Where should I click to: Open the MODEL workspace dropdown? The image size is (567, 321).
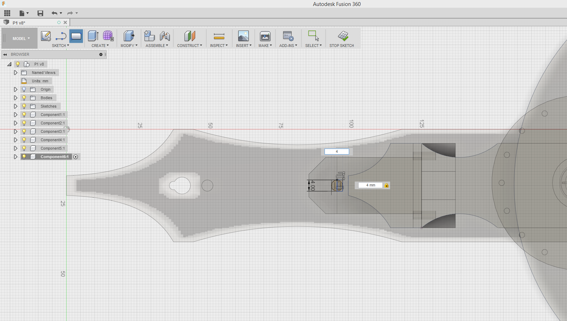click(x=21, y=39)
